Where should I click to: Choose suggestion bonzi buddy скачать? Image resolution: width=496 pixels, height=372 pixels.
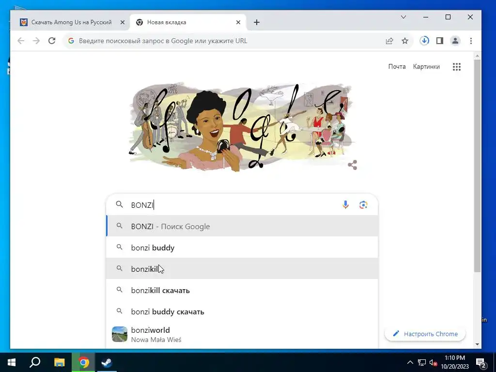[242, 311]
